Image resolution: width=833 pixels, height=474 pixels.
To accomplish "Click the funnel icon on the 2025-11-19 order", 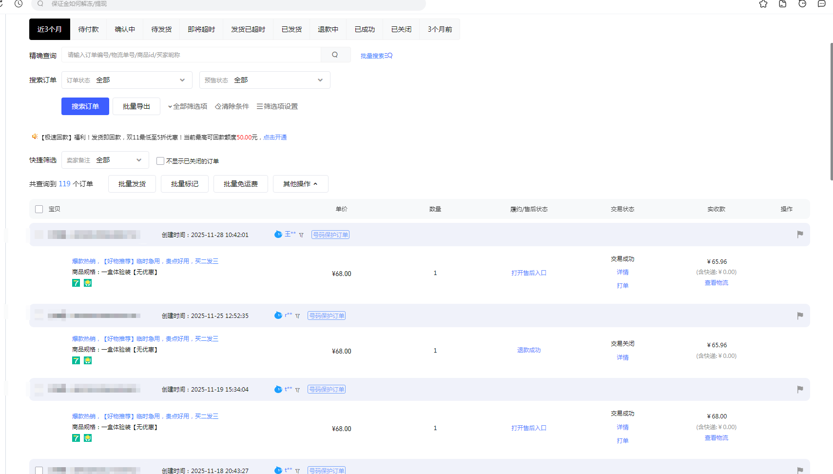I will click(x=297, y=390).
